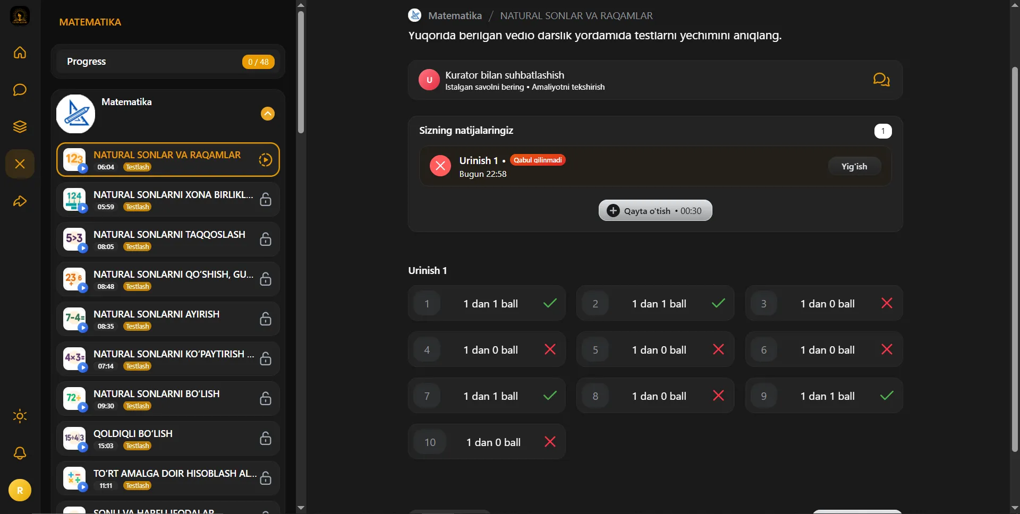Open NATURAL SONLARNI AYIRISH lesson
The width and height of the screenshot is (1020, 514).
168,319
